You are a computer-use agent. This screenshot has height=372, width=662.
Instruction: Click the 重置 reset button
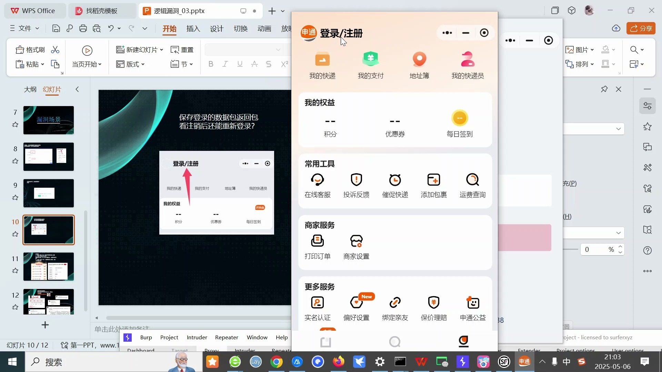(x=182, y=50)
